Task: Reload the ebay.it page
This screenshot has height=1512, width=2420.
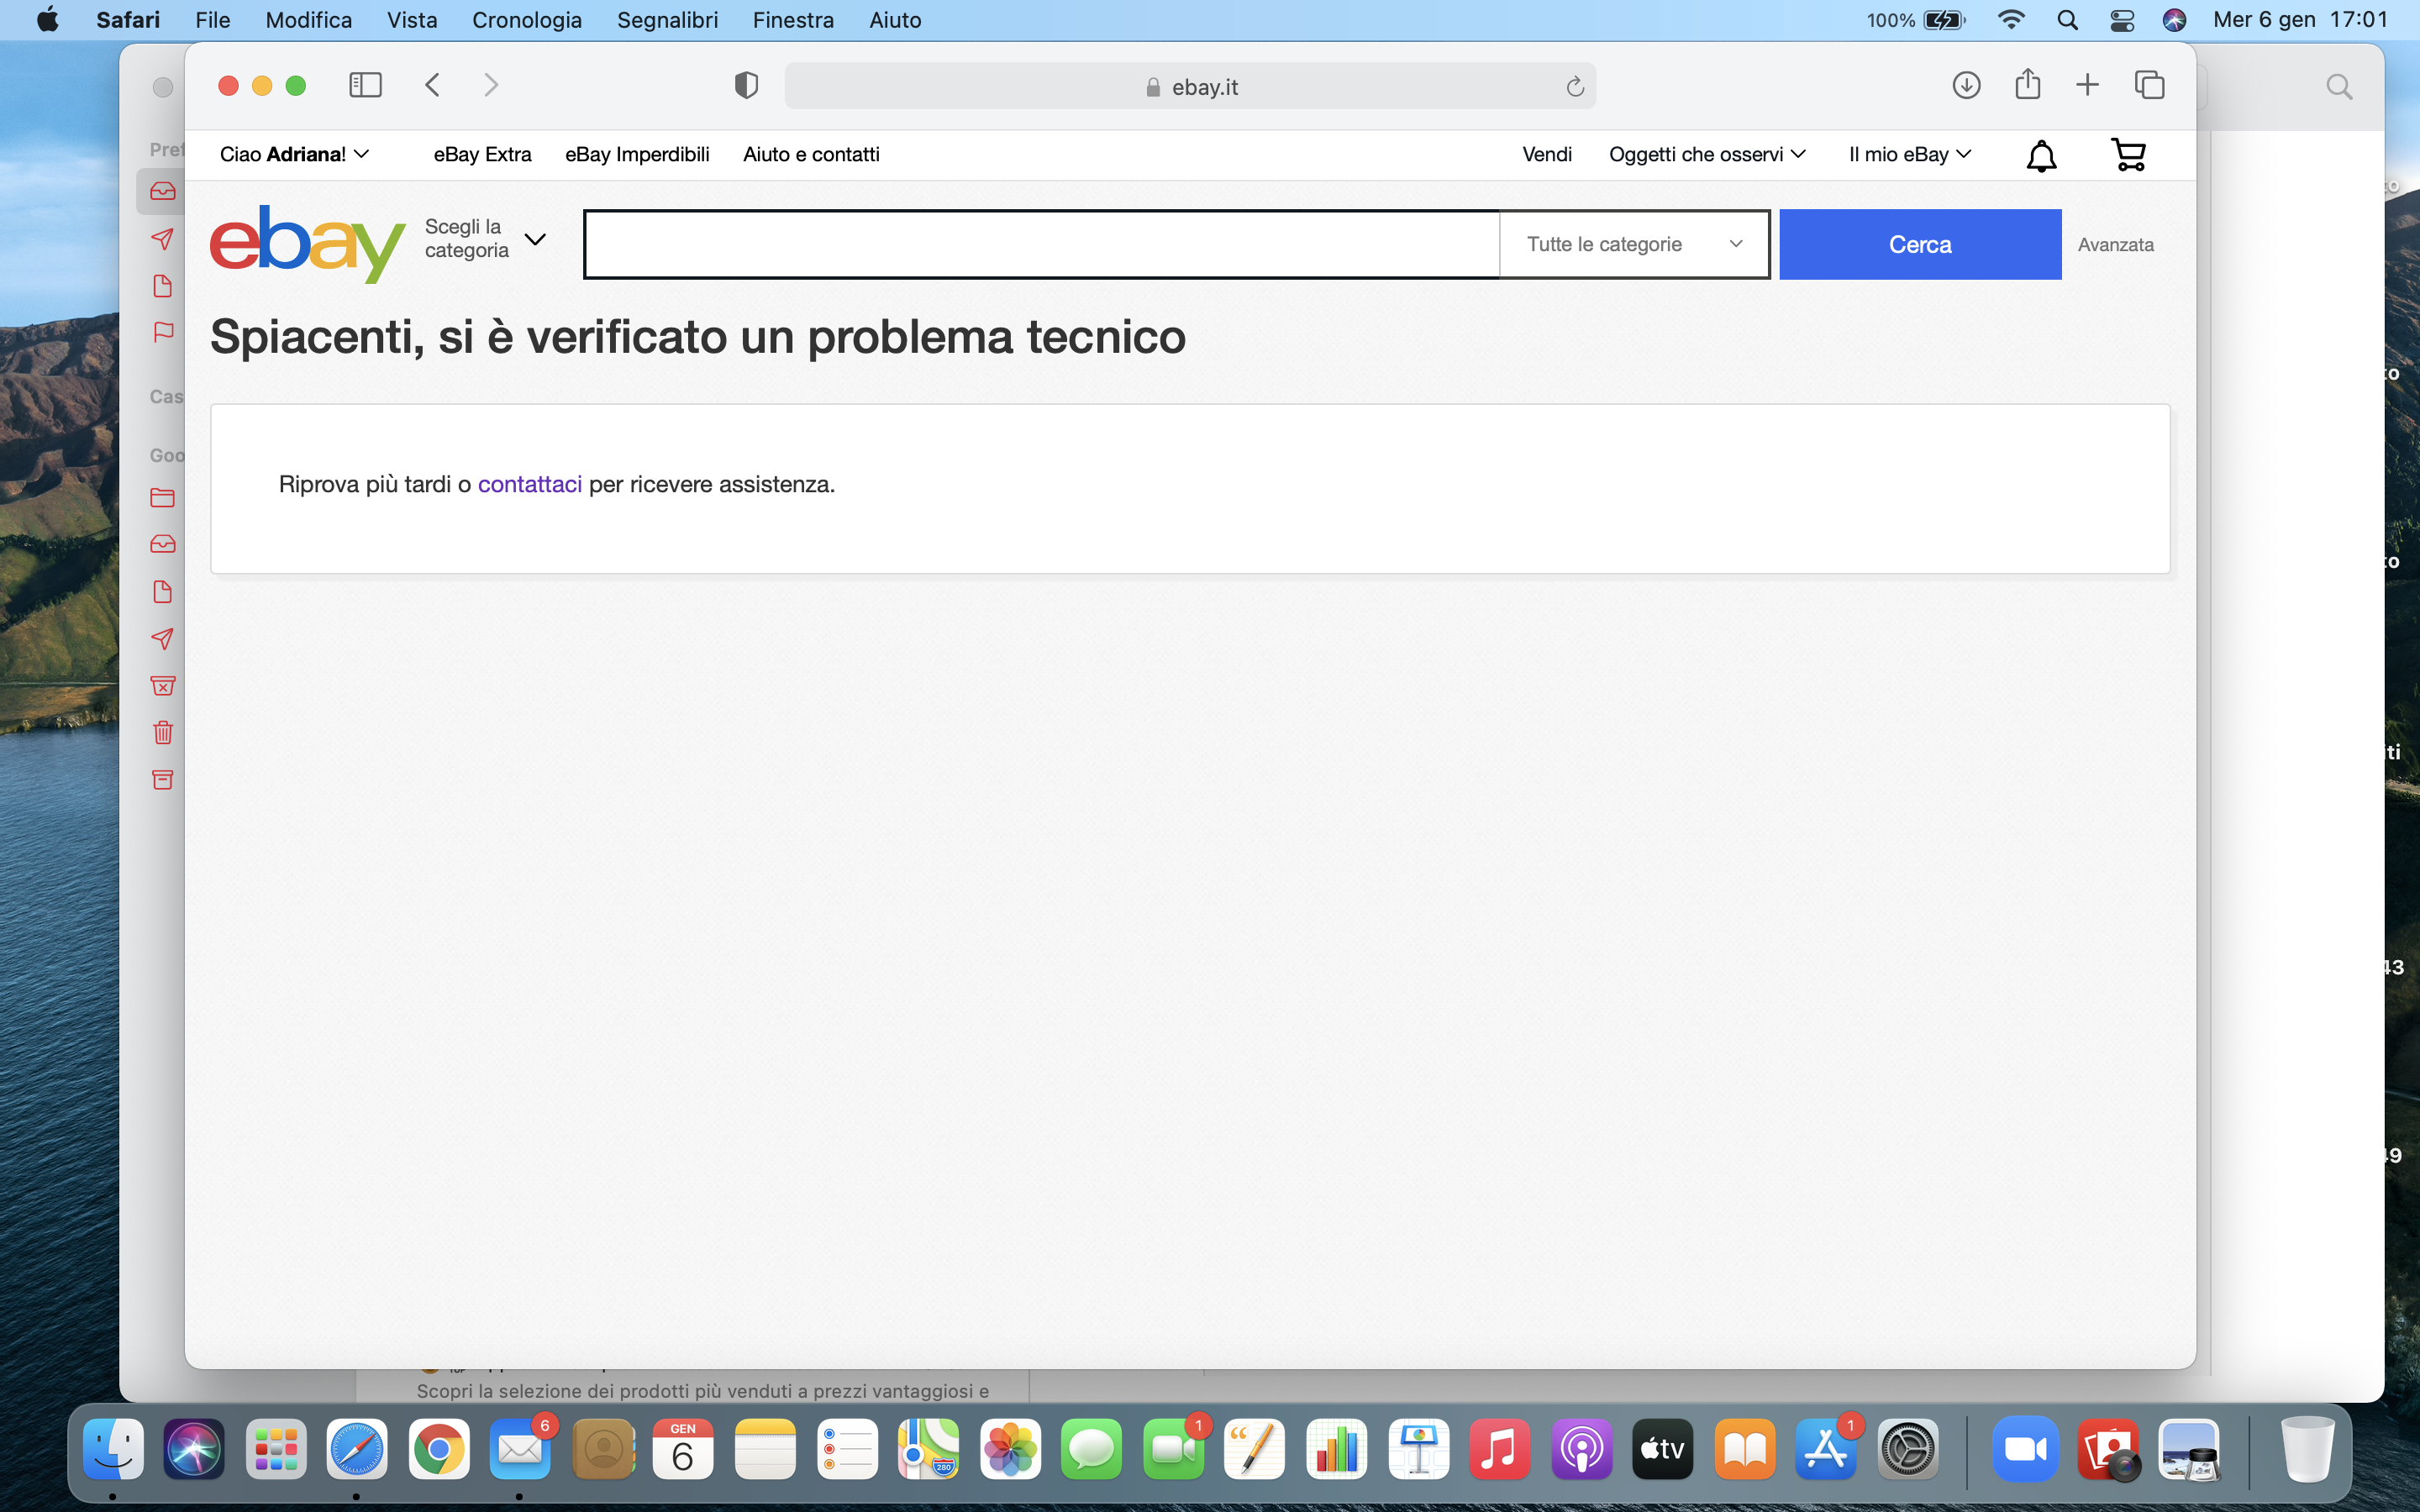Action: coord(1575,87)
